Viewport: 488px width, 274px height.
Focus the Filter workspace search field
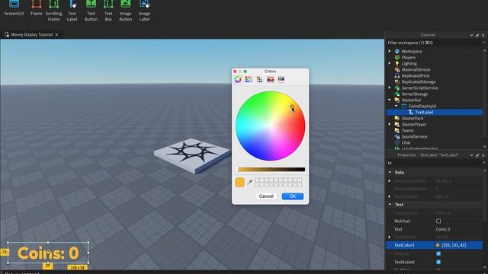point(435,43)
